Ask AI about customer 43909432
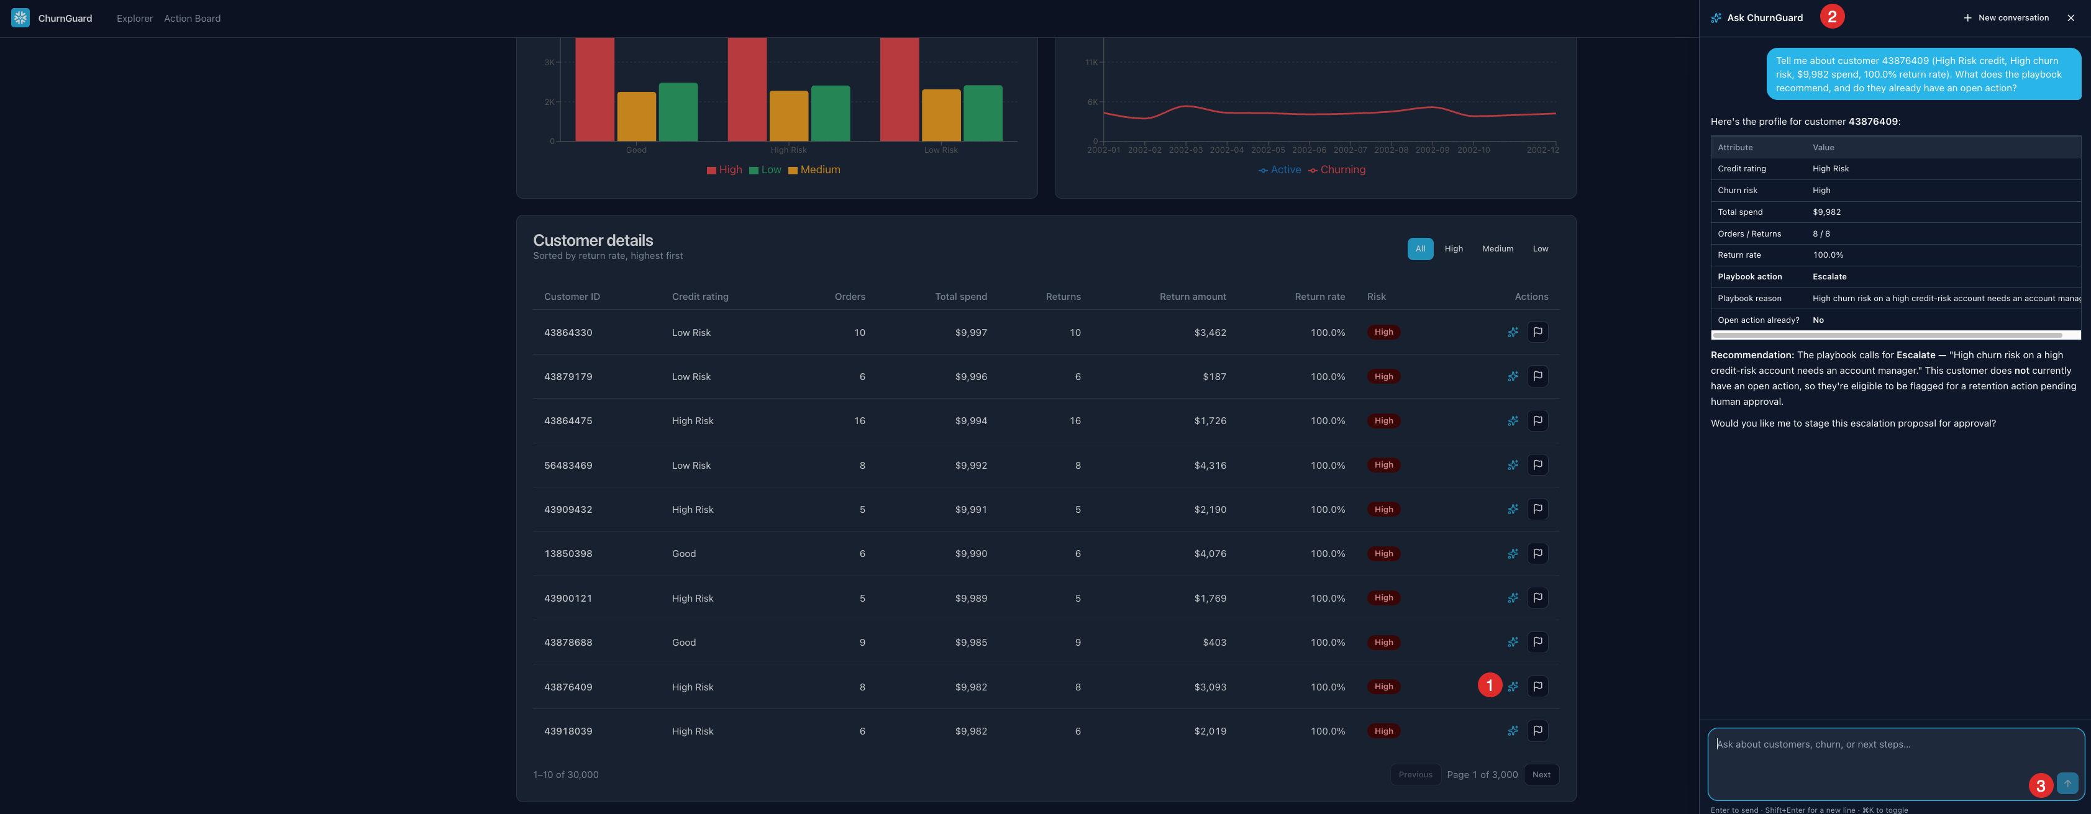Viewport: 2091px width, 814px height. point(1513,510)
